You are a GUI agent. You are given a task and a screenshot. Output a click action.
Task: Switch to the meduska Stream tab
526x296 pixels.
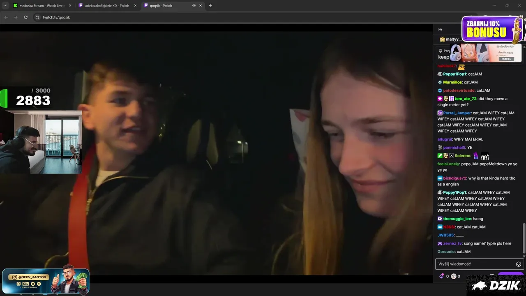(x=42, y=6)
